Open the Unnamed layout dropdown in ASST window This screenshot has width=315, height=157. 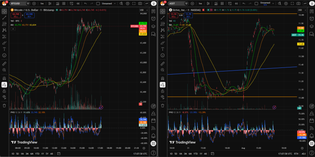point(266,4)
